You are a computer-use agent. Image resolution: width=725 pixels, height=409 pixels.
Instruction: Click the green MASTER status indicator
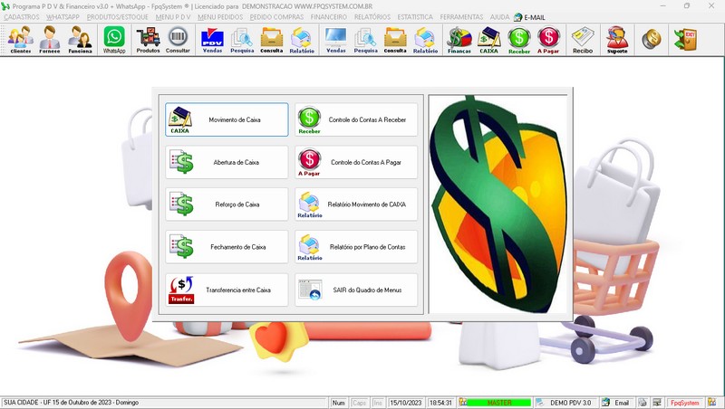coord(499,403)
